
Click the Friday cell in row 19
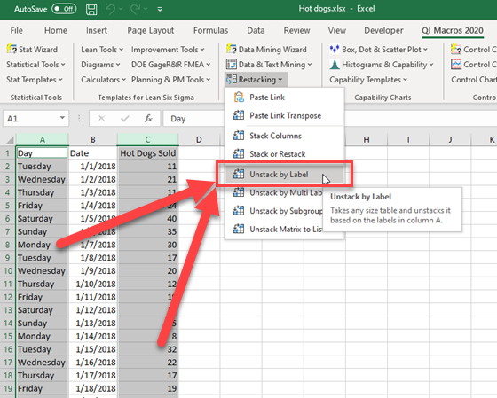pos(43,388)
